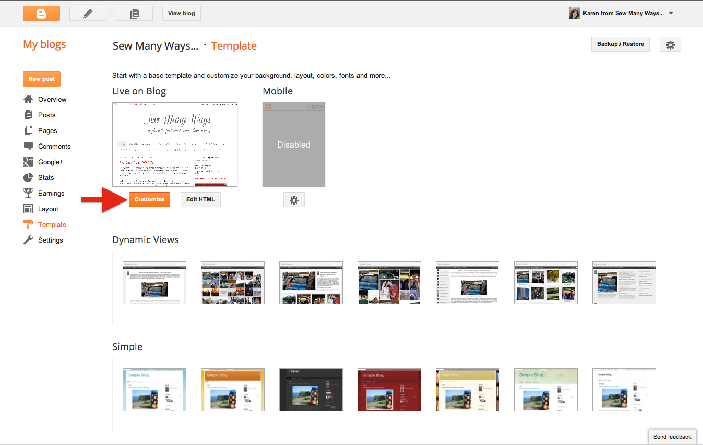Click the post list icon next to pencil
Viewport: 703px width, 445px height.
coord(134,13)
